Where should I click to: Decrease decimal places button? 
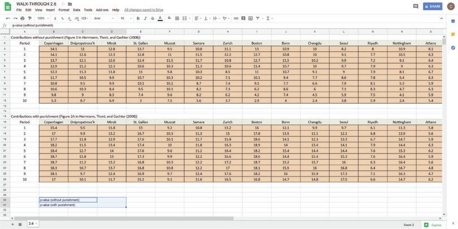tap(70, 19)
